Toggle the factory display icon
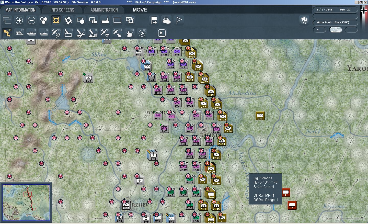 pyautogui.click(x=105, y=20)
